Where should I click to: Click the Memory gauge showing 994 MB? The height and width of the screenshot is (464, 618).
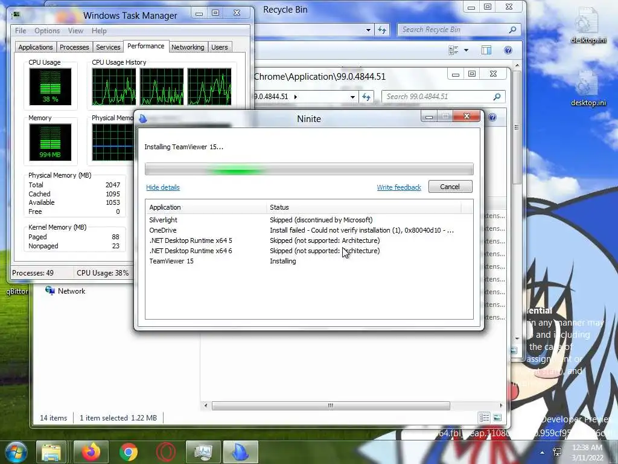click(50, 142)
